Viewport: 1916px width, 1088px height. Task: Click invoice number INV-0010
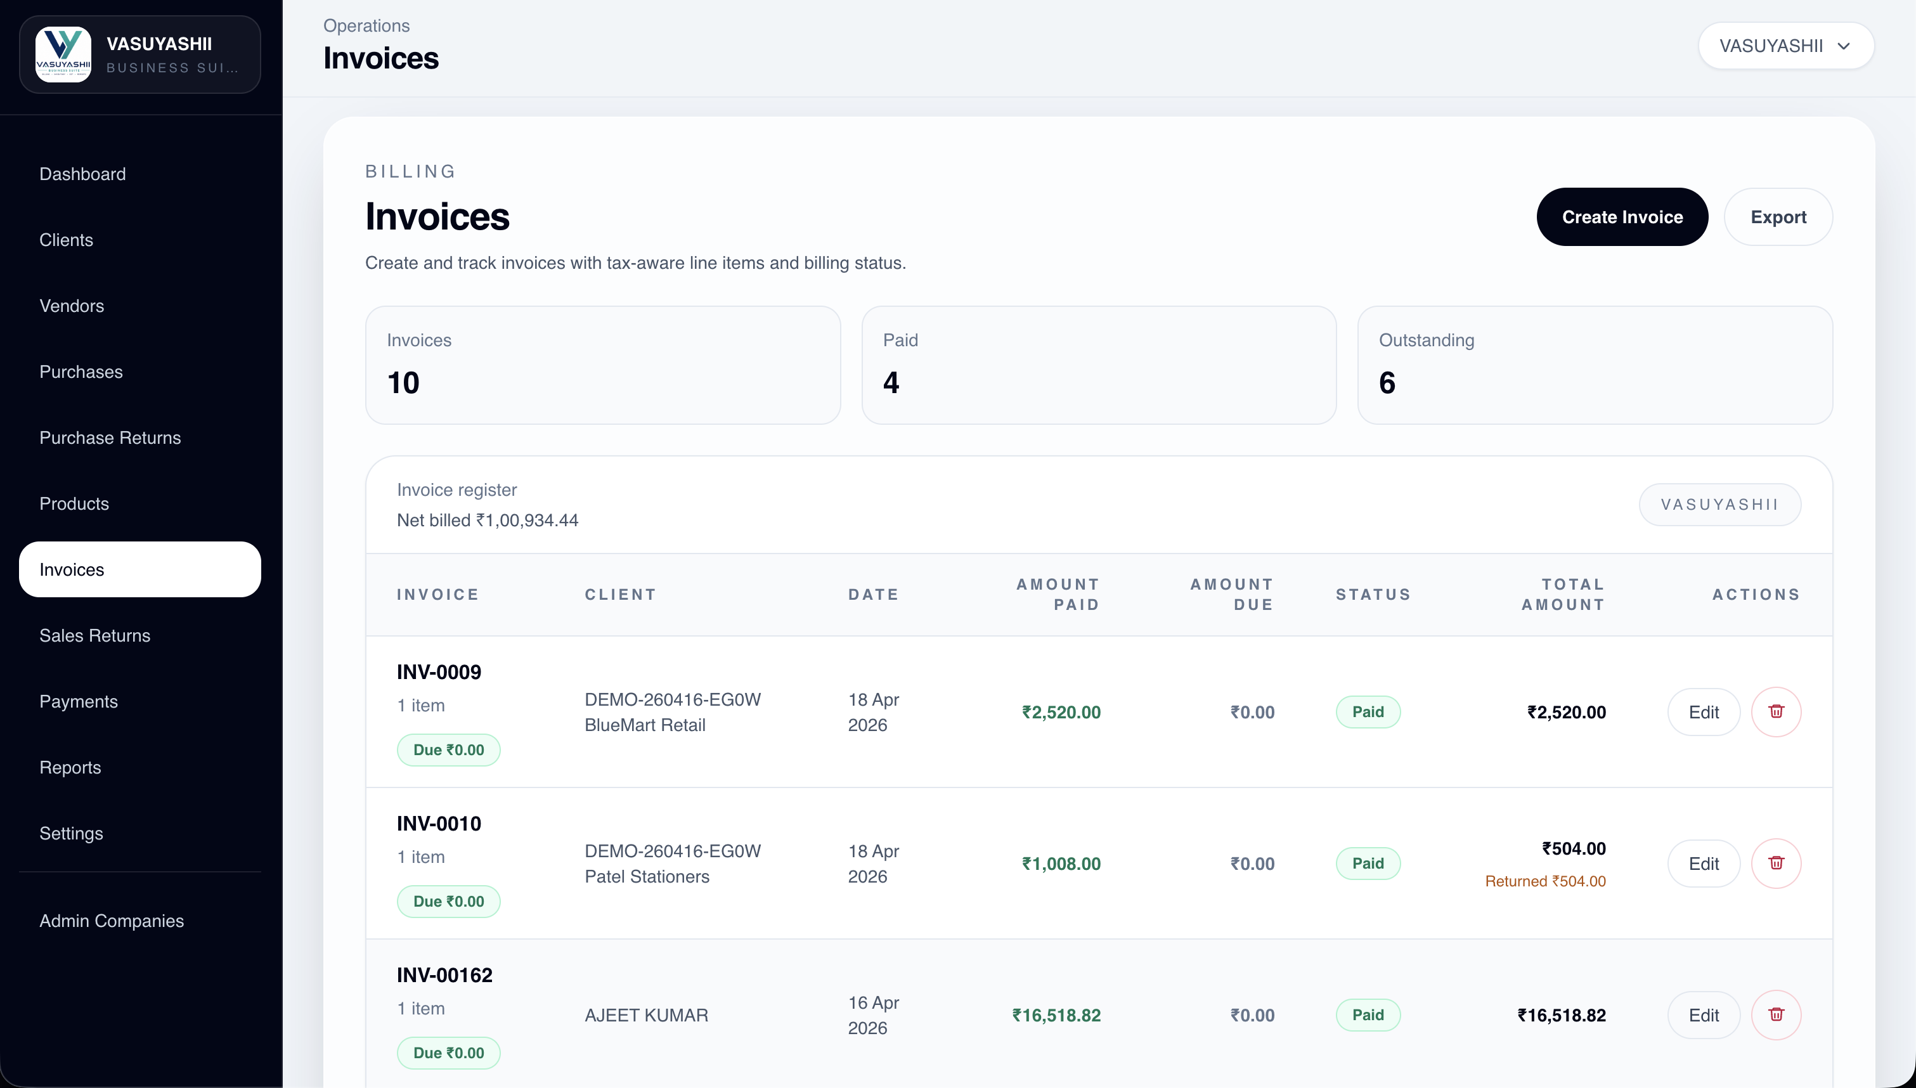tap(439, 824)
